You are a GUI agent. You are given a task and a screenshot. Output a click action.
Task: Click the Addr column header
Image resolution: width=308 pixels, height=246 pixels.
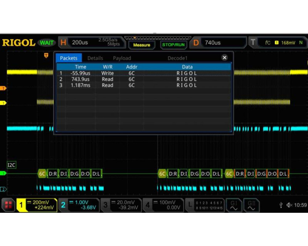coord(132,67)
